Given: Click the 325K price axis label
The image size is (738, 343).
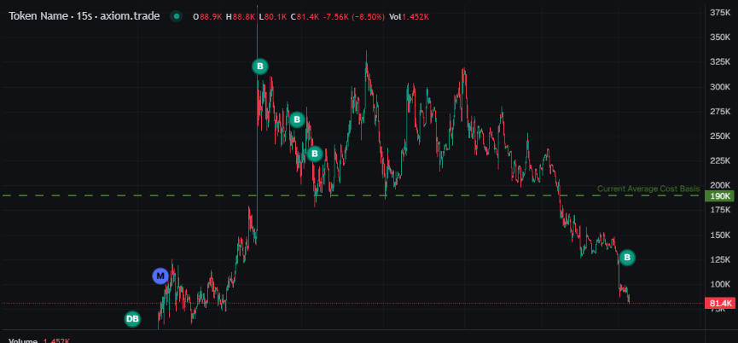Looking at the screenshot, I should click(720, 61).
